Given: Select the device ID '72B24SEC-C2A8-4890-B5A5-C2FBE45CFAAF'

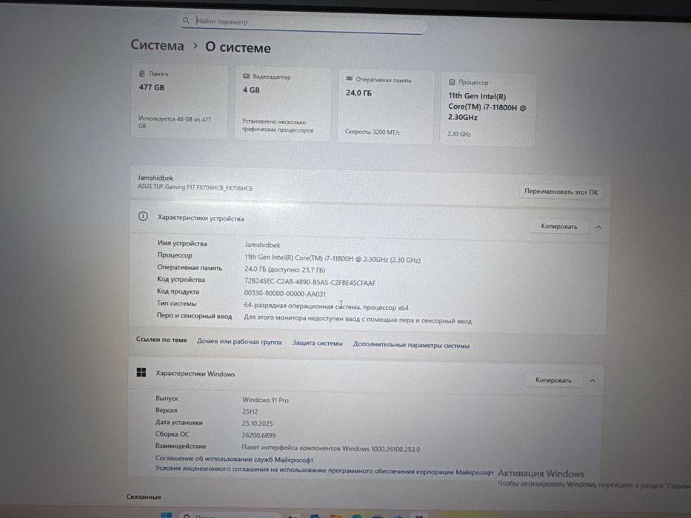Looking at the screenshot, I should coord(310,283).
